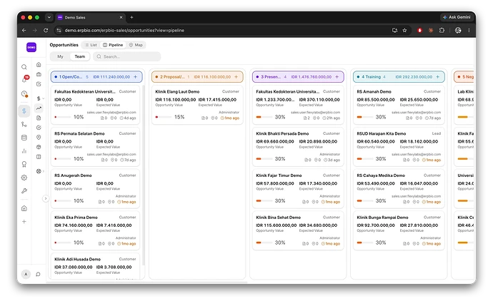Open the cube product icon in sub-sidebar

tap(39, 147)
